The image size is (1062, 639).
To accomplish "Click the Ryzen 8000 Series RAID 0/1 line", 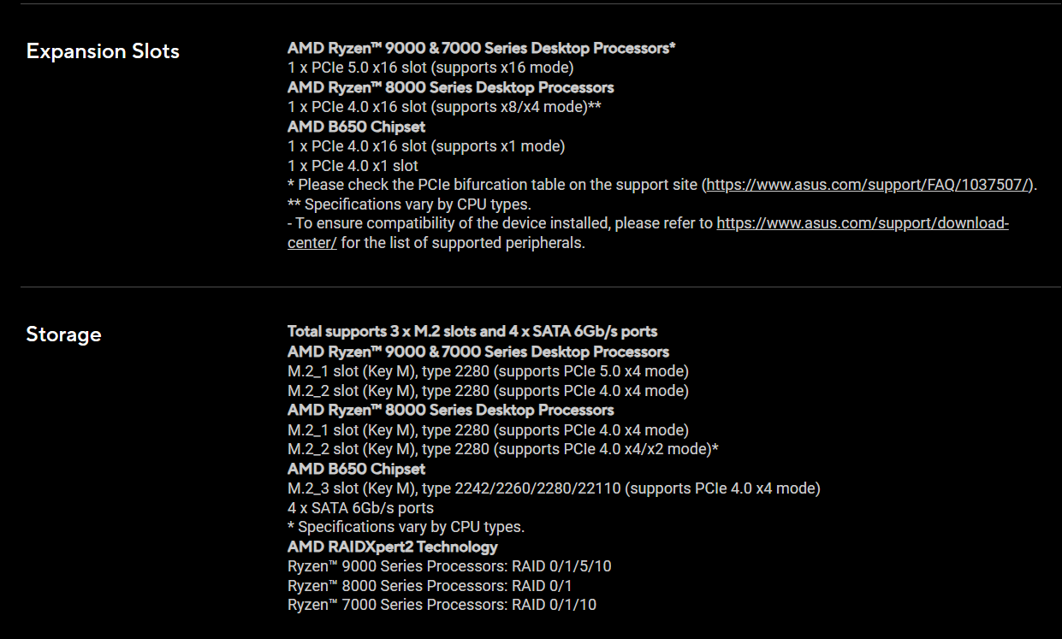I will click(x=430, y=586).
